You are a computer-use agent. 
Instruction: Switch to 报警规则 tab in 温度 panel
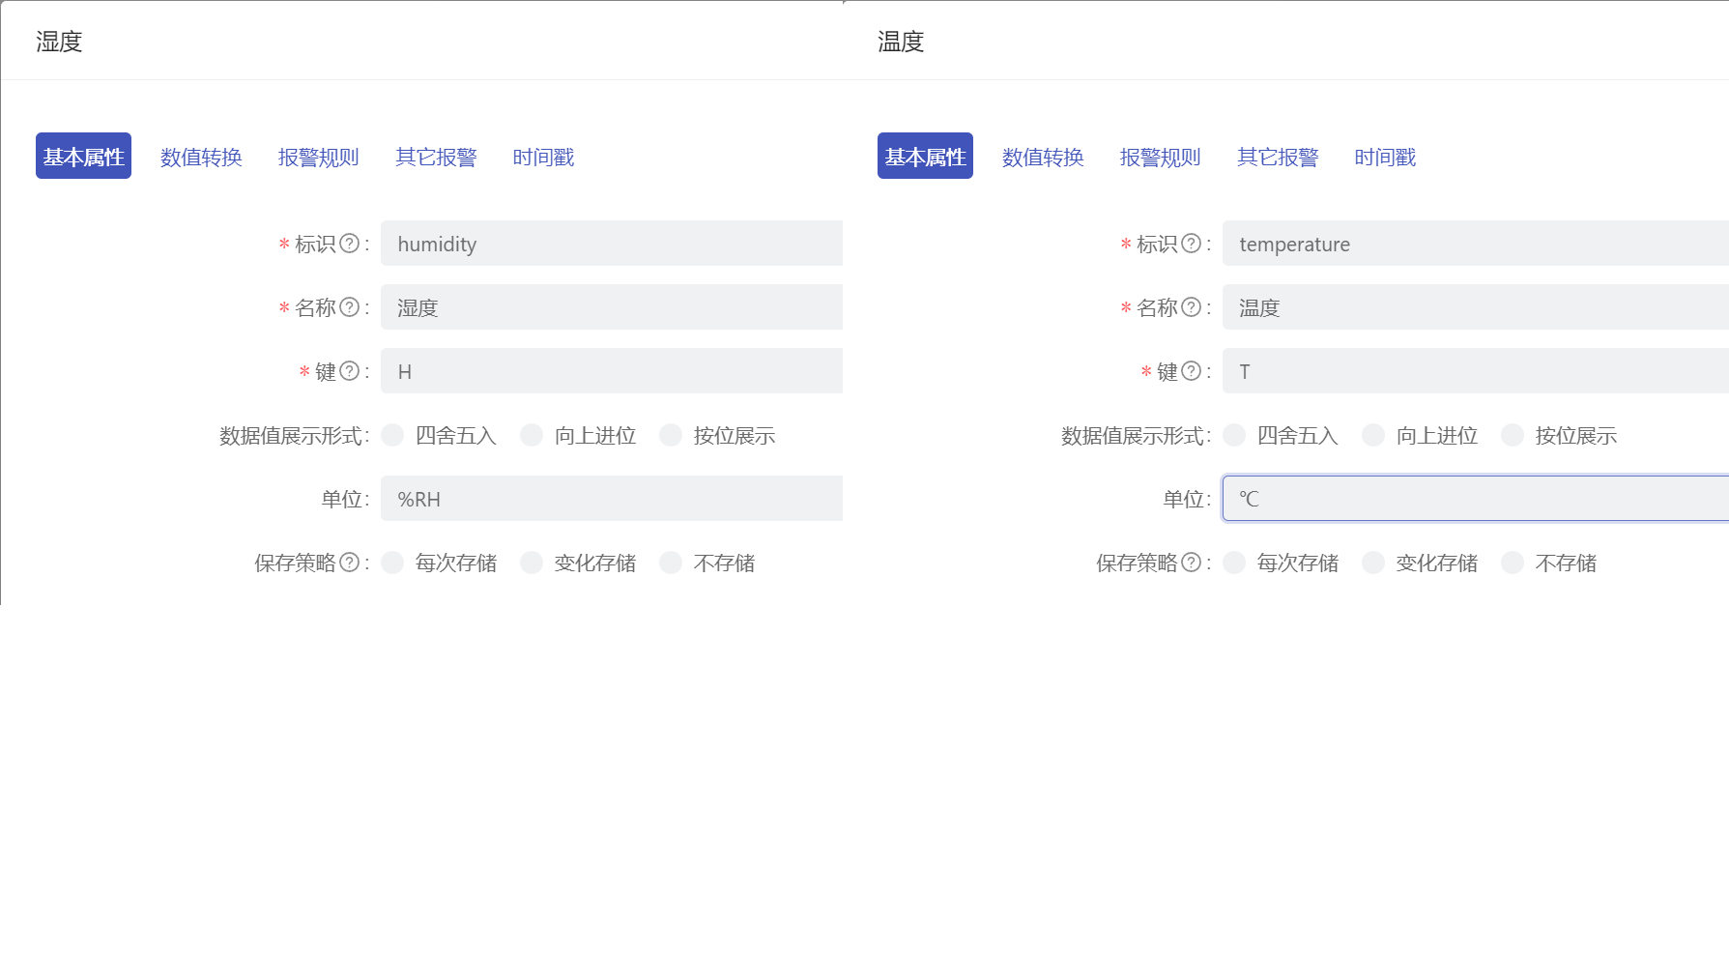click(1160, 157)
